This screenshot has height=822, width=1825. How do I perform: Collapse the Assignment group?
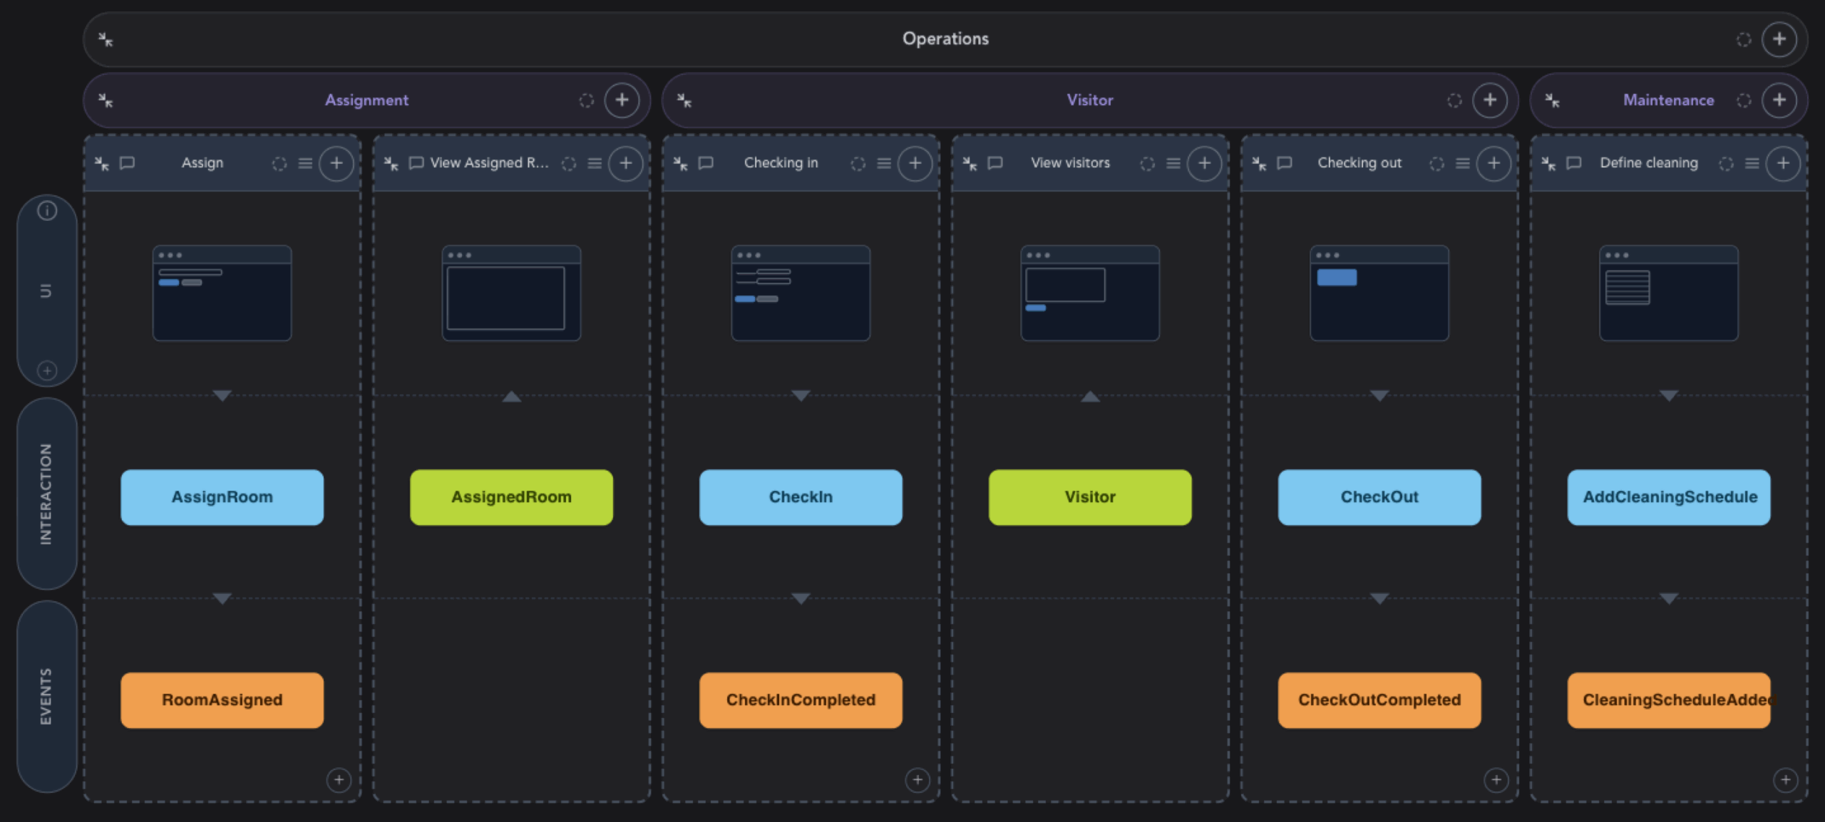[x=106, y=100]
